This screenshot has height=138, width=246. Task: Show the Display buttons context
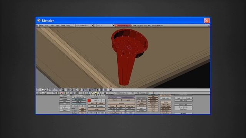(x=105, y=93)
